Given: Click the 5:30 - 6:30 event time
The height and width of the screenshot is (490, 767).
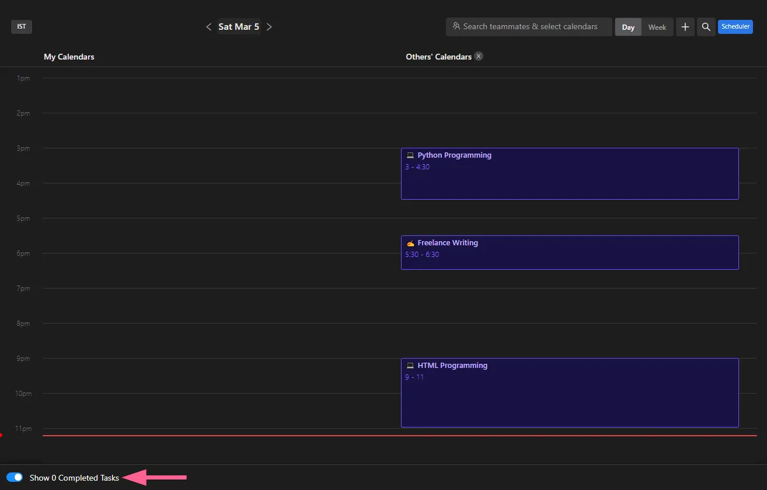Looking at the screenshot, I should pos(422,255).
